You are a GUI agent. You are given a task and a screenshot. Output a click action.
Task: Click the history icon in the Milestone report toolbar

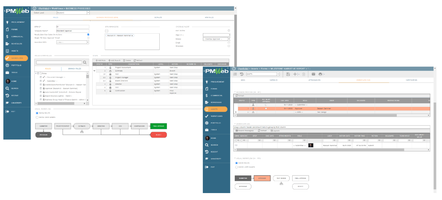click(242, 74)
